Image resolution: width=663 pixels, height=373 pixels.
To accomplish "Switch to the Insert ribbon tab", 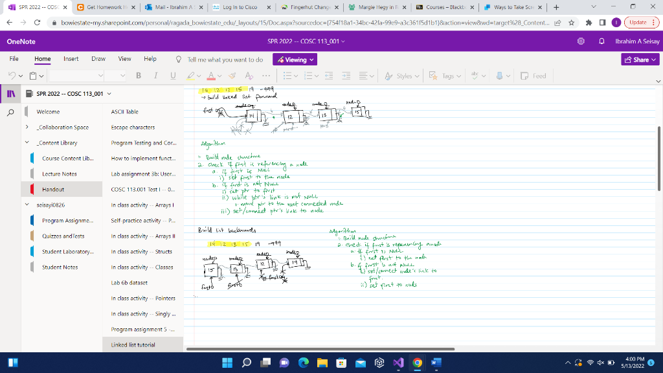I will tap(70, 59).
